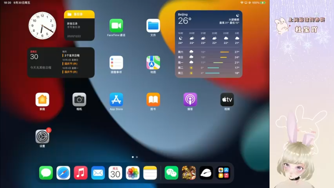Open the Photos app in dock
The image size is (334, 188).
(133, 173)
